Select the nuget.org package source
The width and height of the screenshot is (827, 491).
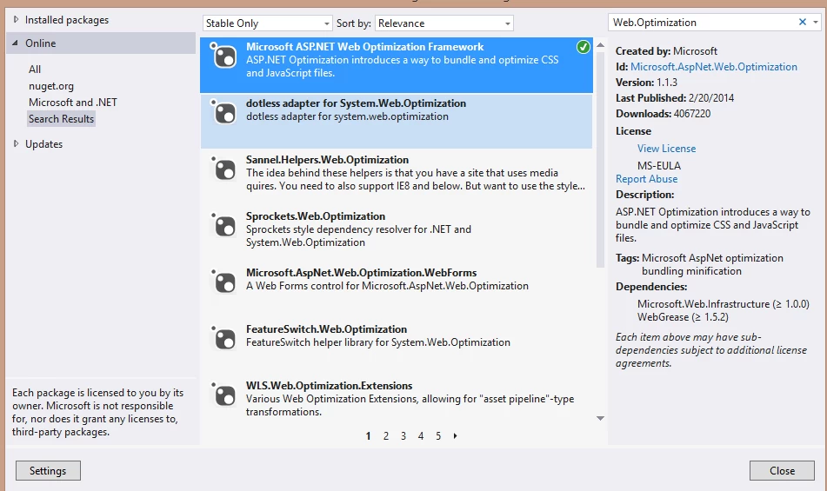click(x=51, y=86)
